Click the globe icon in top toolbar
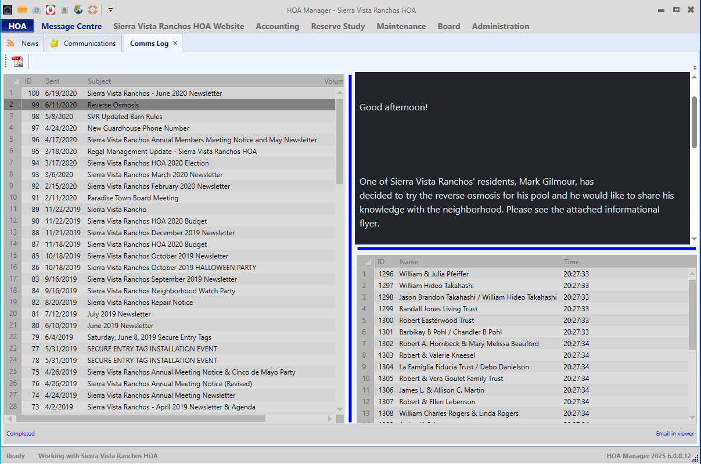Screen dimensions: 701x464 [x=78, y=10]
